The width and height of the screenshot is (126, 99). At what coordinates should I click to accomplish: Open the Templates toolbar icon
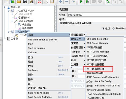coord(12,2)
